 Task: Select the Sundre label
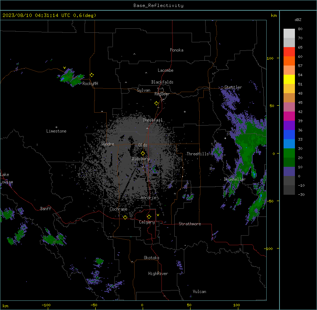107,144
